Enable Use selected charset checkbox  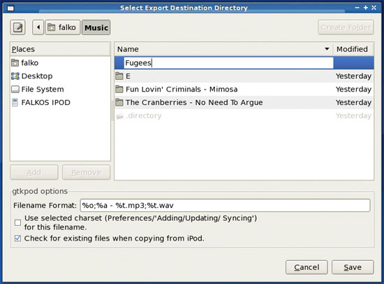[x=17, y=222]
